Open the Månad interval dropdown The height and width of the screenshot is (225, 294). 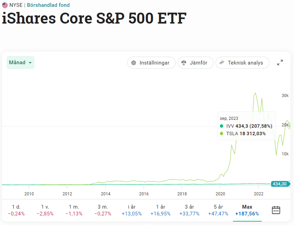(x=20, y=63)
